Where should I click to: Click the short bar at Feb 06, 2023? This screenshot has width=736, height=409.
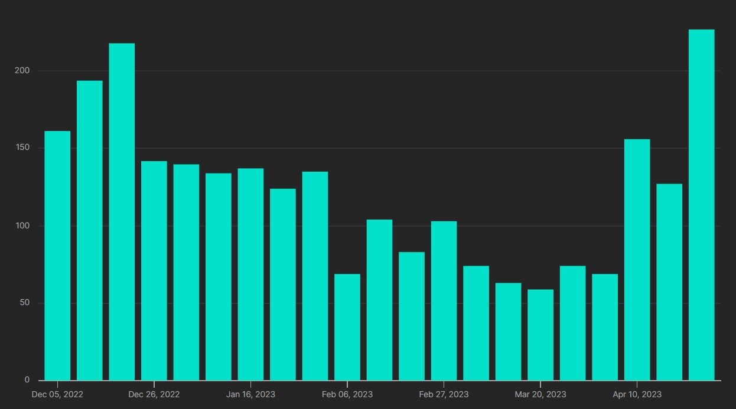coord(347,327)
